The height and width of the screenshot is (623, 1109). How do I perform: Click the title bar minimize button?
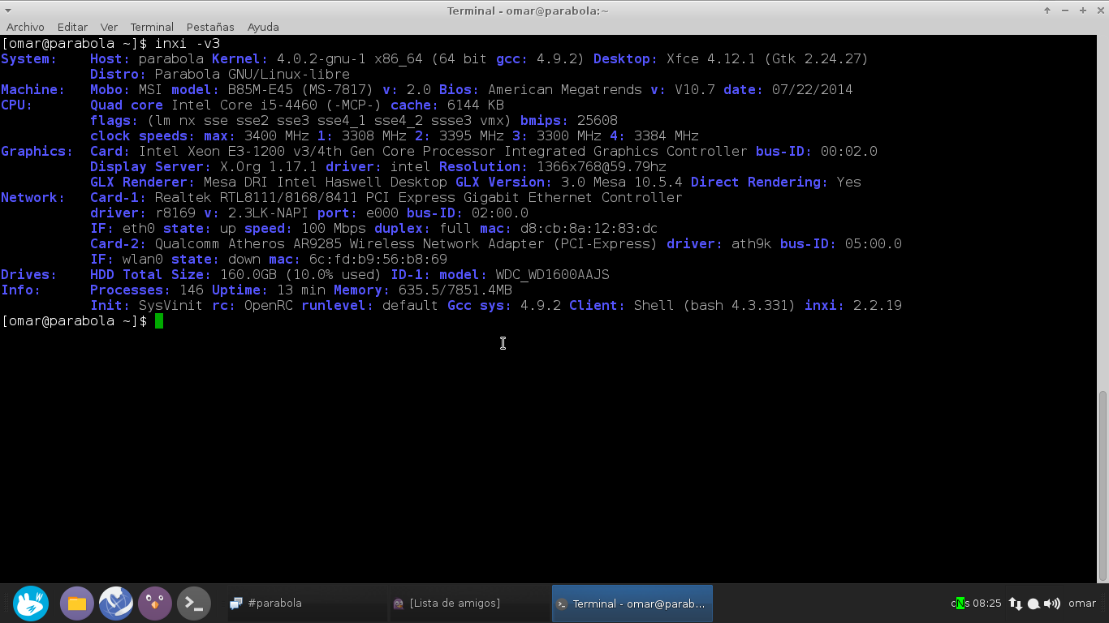1065,11
